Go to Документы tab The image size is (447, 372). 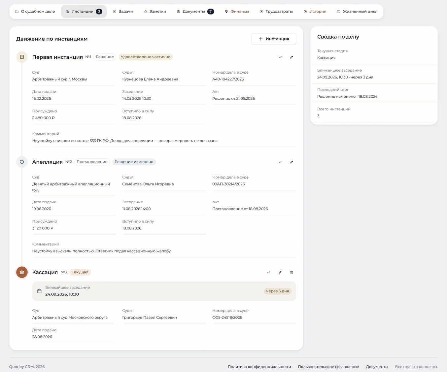[x=195, y=12]
